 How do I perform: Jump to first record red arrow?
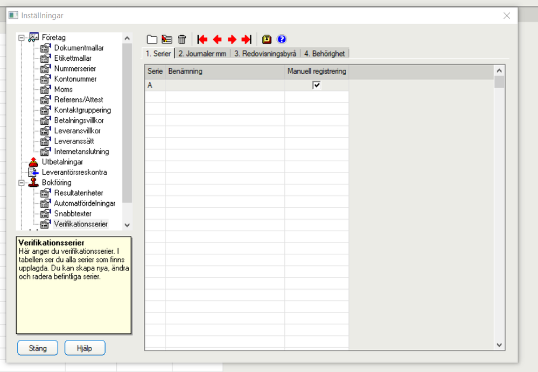pos(202,39)
